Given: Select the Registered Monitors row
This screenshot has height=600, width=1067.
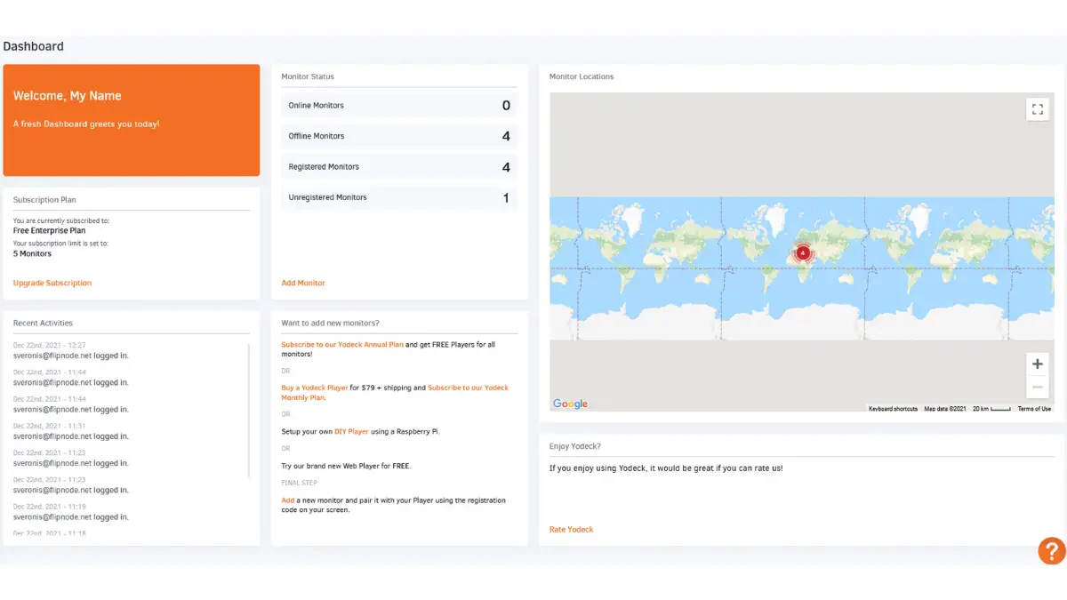Looking at the screenshot, I should 398,167.
